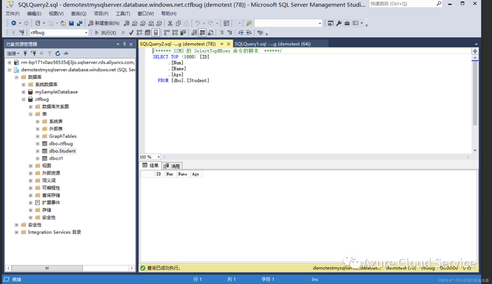Pin the SQLQuery2.sql tab
Viewport: 492px width, 284px height.
click(222, 44)
